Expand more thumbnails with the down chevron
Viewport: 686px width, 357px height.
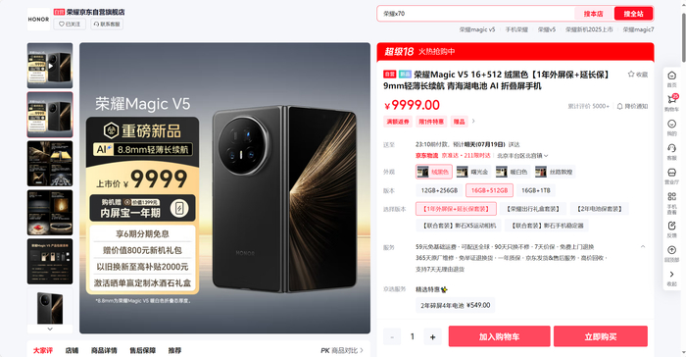[x=50, y=329]
